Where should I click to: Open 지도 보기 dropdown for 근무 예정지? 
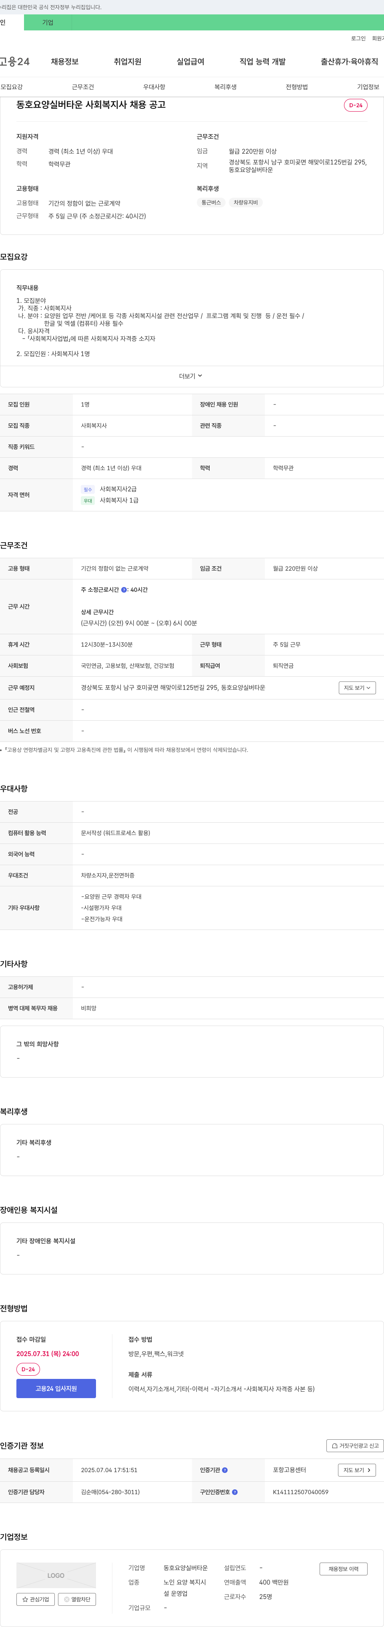point(358,687)
